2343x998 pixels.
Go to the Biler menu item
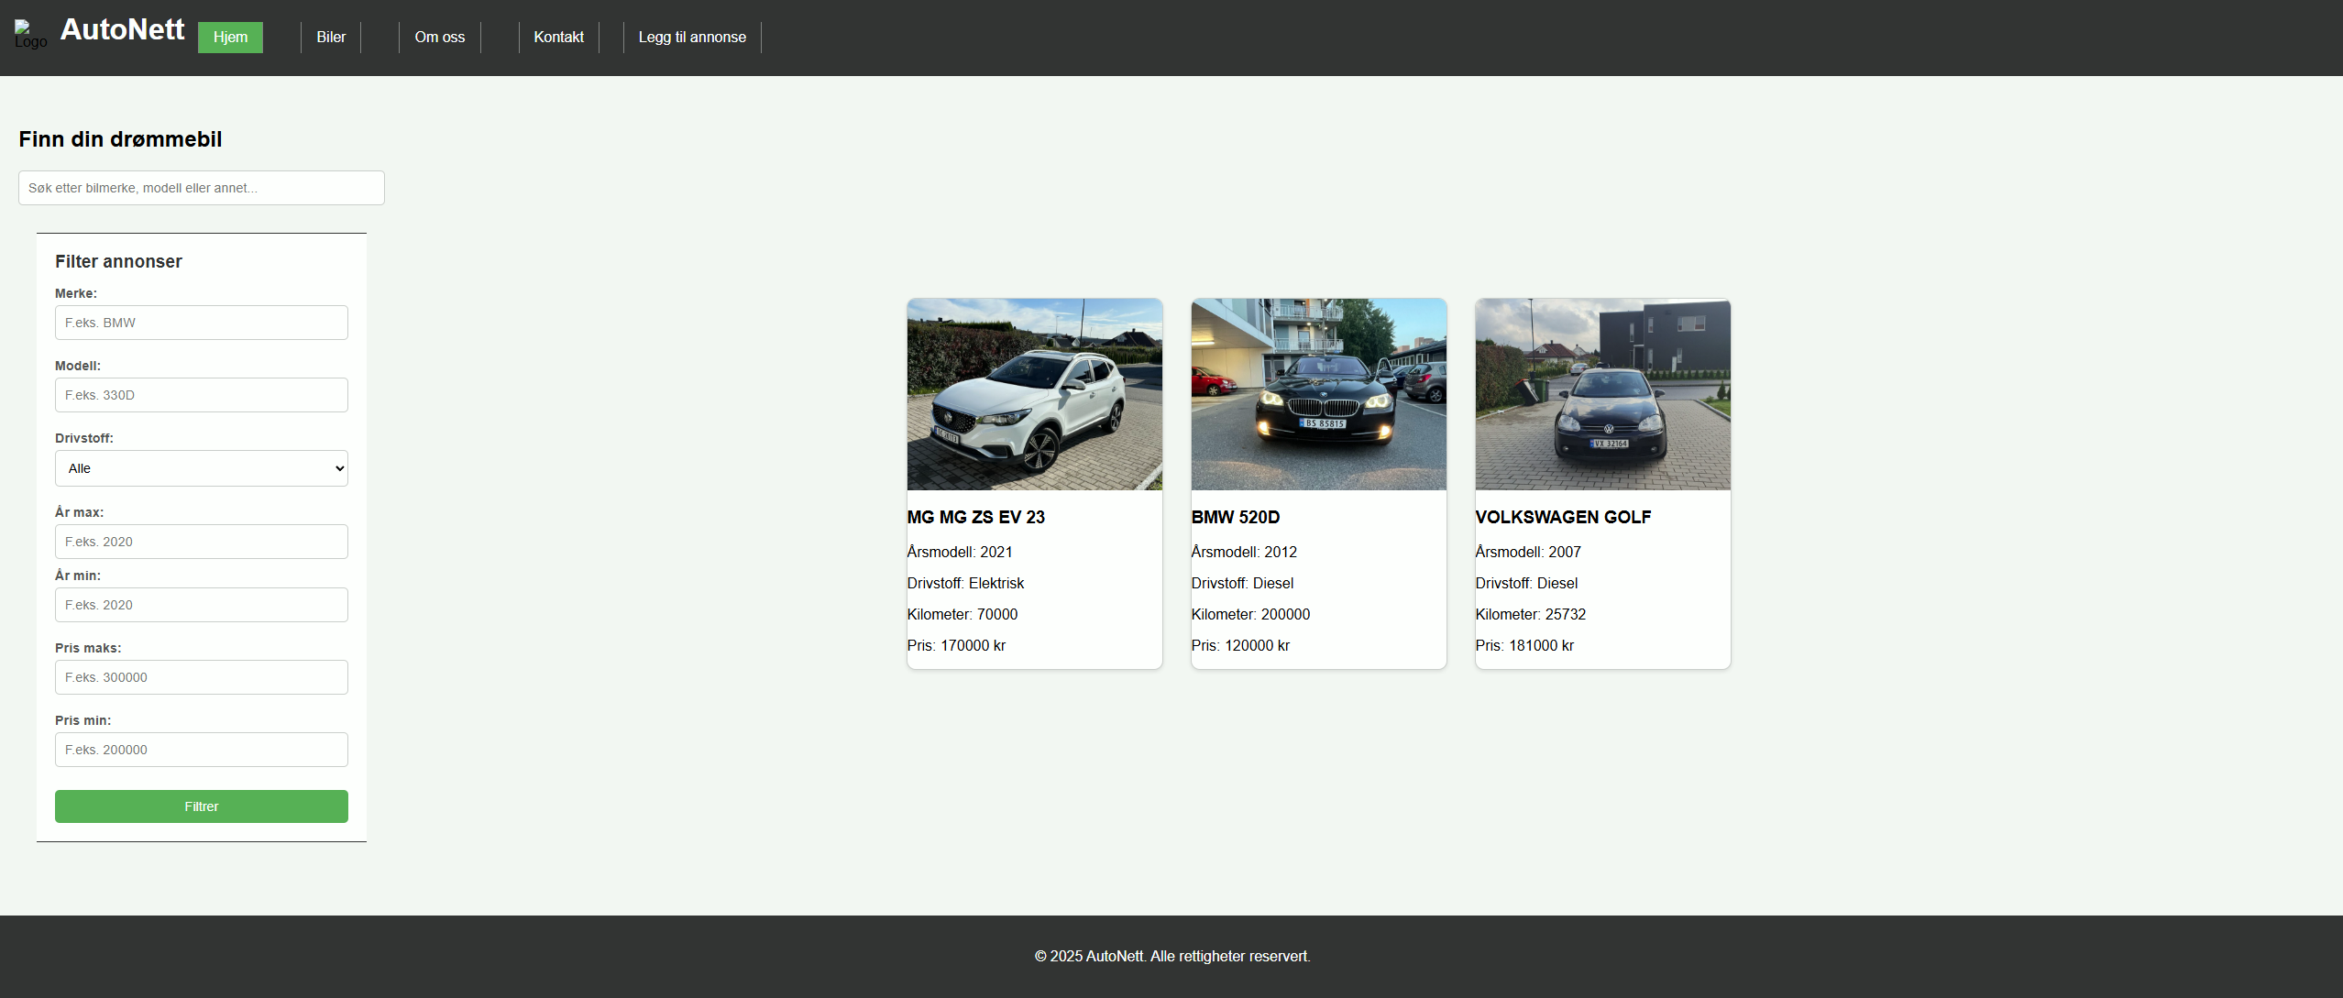(331, 38)
